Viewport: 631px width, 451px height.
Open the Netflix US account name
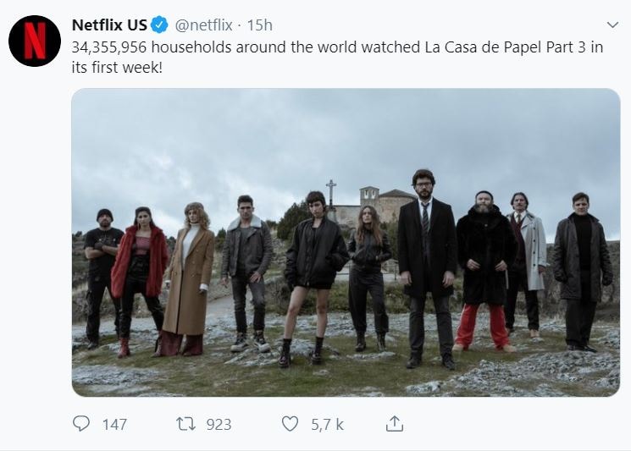109,25
